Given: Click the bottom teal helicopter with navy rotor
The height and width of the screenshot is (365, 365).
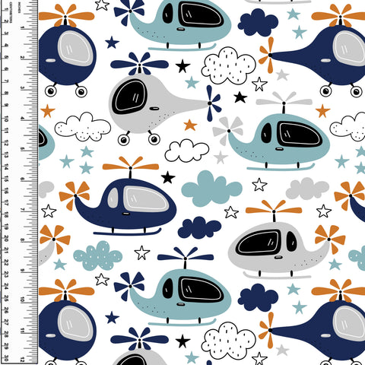Looking at the screenshot, I should click(x=173, y=287).
